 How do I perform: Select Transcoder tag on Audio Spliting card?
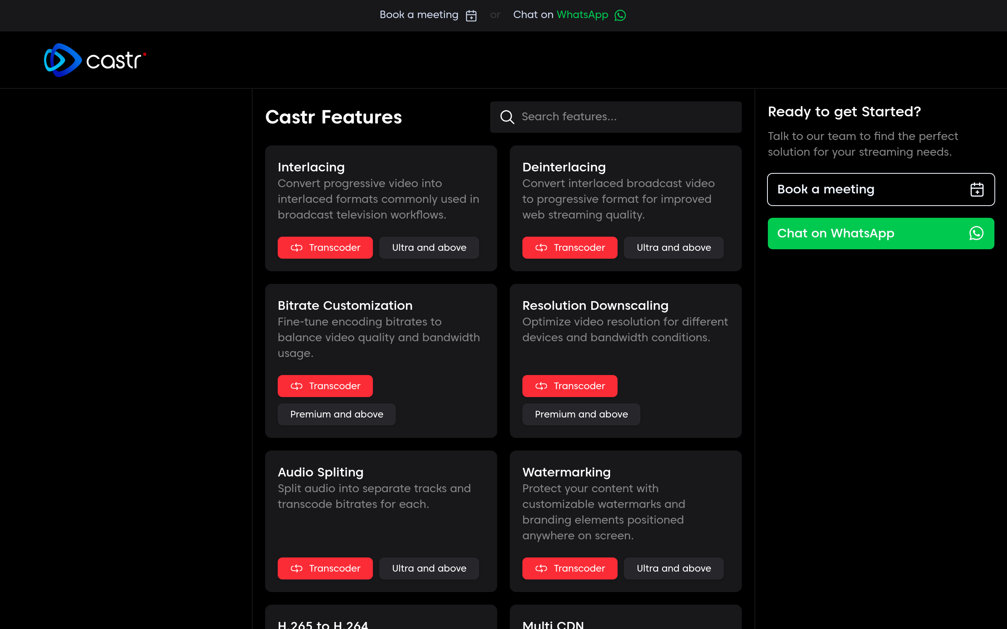325,568
